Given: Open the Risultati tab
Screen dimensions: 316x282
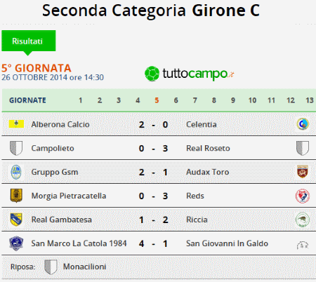Looking at the screenshot, I should [29, 41].
